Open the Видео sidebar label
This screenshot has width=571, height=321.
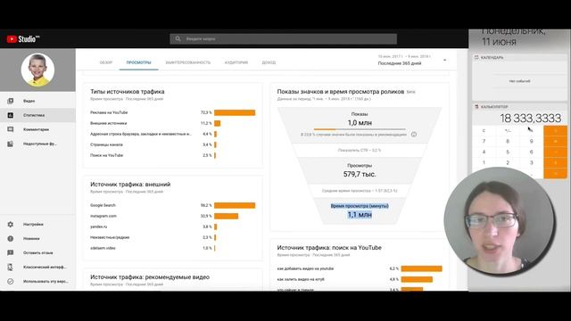(29, 101)
